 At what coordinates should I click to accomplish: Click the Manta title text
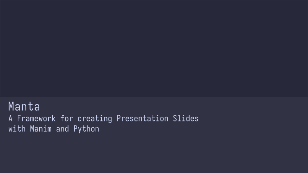24,107
